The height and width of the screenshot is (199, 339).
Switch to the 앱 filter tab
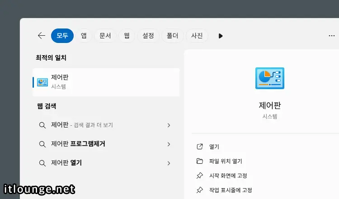coord(84,35)
